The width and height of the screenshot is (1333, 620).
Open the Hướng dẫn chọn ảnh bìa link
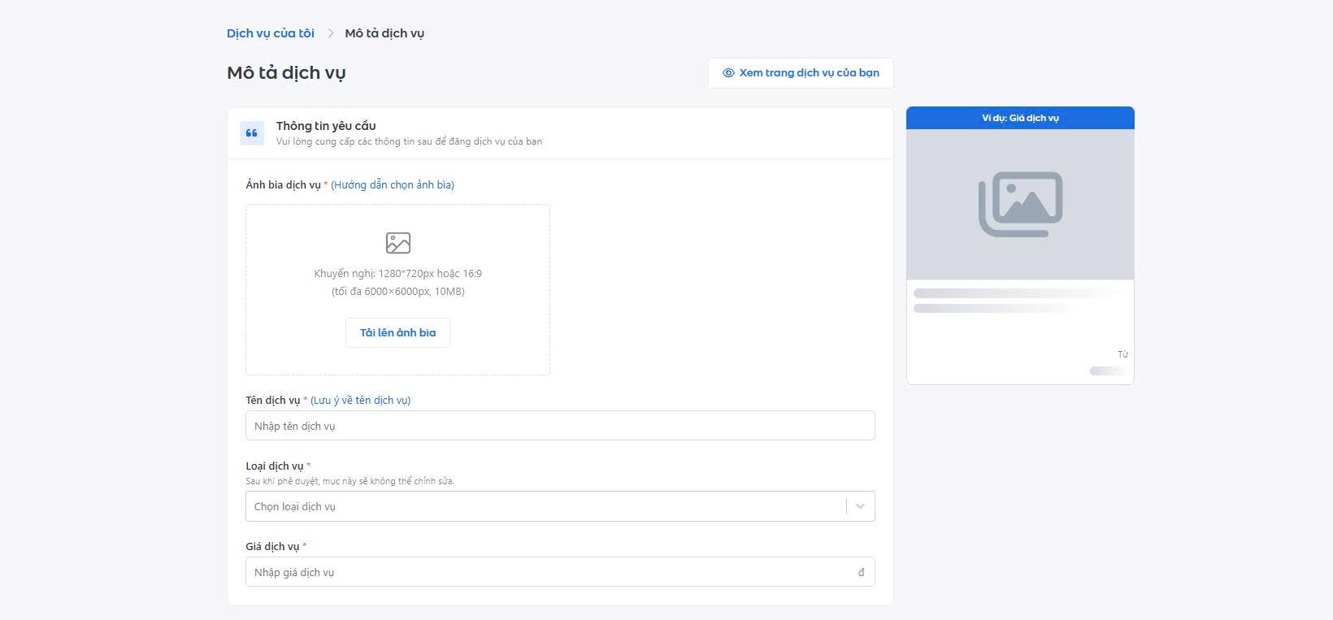click(x=393, y=185)
